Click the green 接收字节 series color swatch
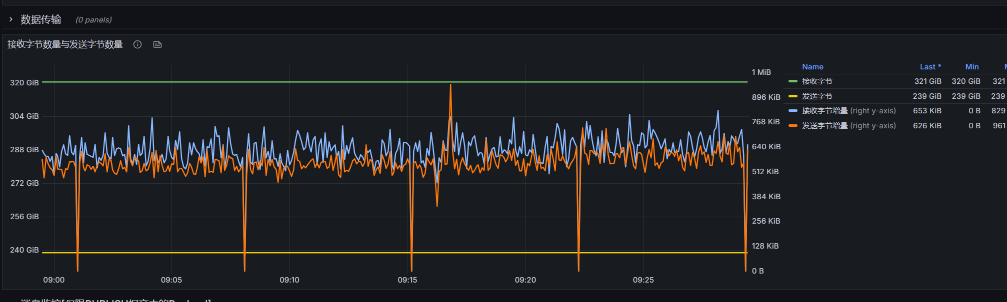This screenshot has height=302, width=1007. pos(792,81)
